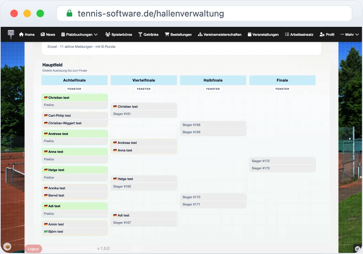Open the News menu item
The width and height of the screenshot is (363, 254).
[x=48, y=34]
